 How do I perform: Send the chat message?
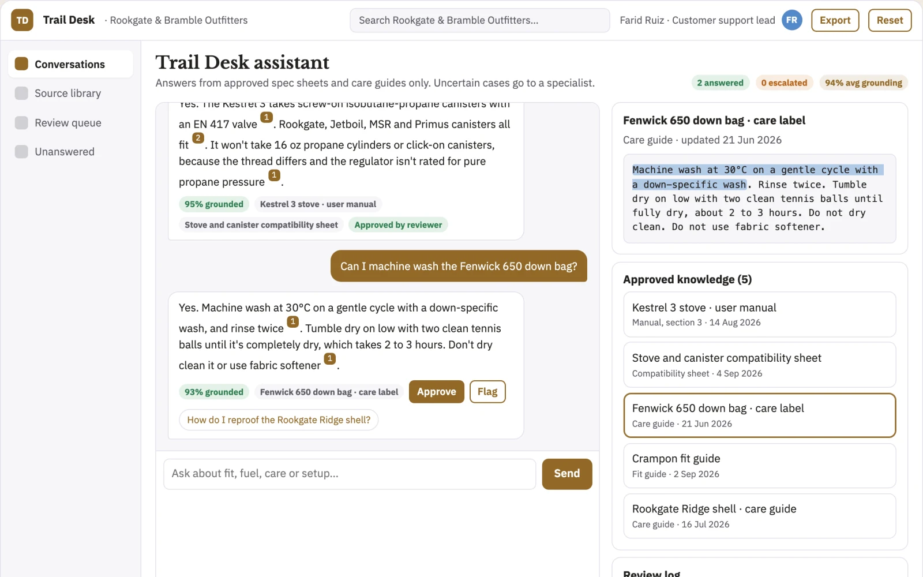[567, 474]
